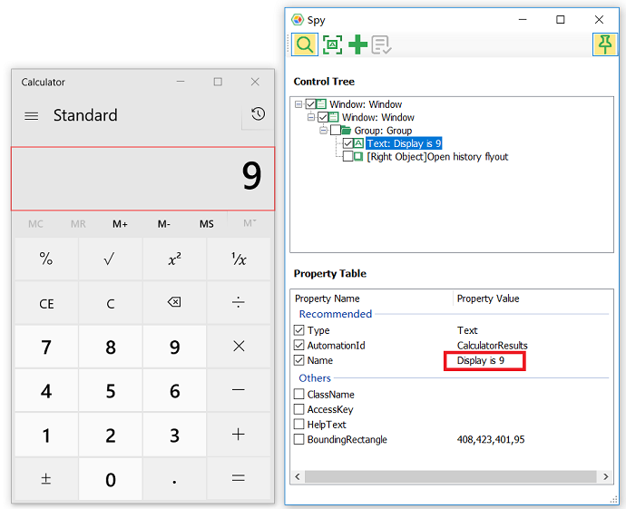Click the capture control icon in Spy toolbar
The image size is (626, 509).
332,44
